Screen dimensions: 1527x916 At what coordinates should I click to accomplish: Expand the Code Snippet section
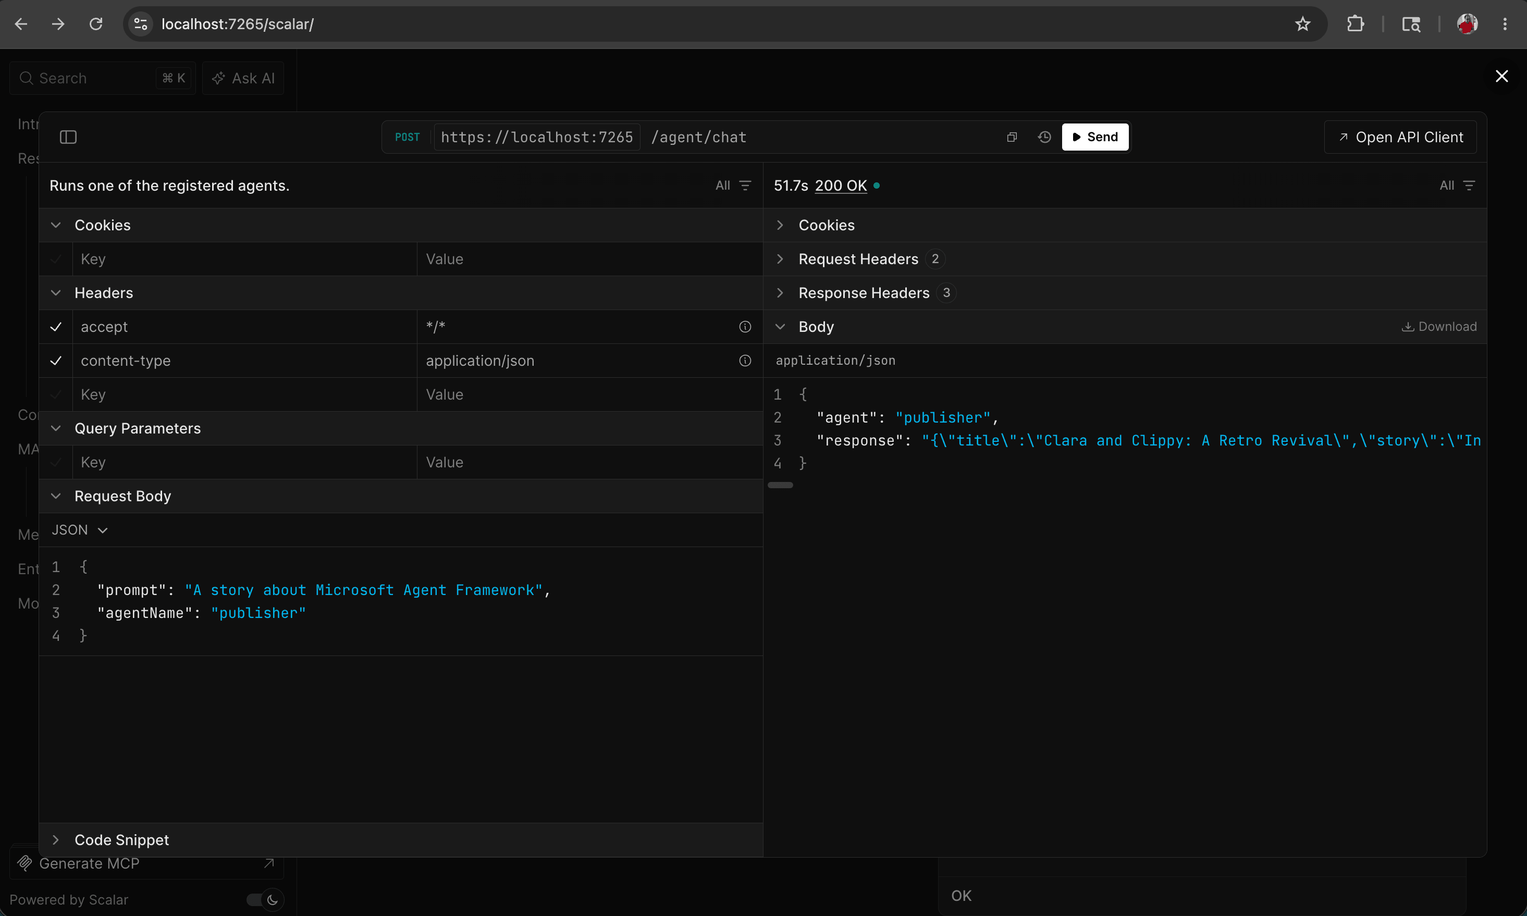click(x=56, y=840)
